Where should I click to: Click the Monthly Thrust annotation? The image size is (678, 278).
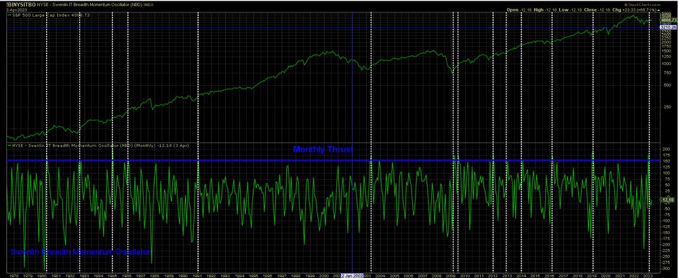pos(323,149)
